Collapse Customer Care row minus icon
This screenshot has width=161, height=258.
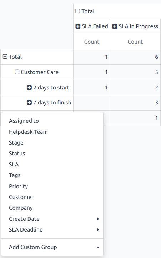point(17,72)
